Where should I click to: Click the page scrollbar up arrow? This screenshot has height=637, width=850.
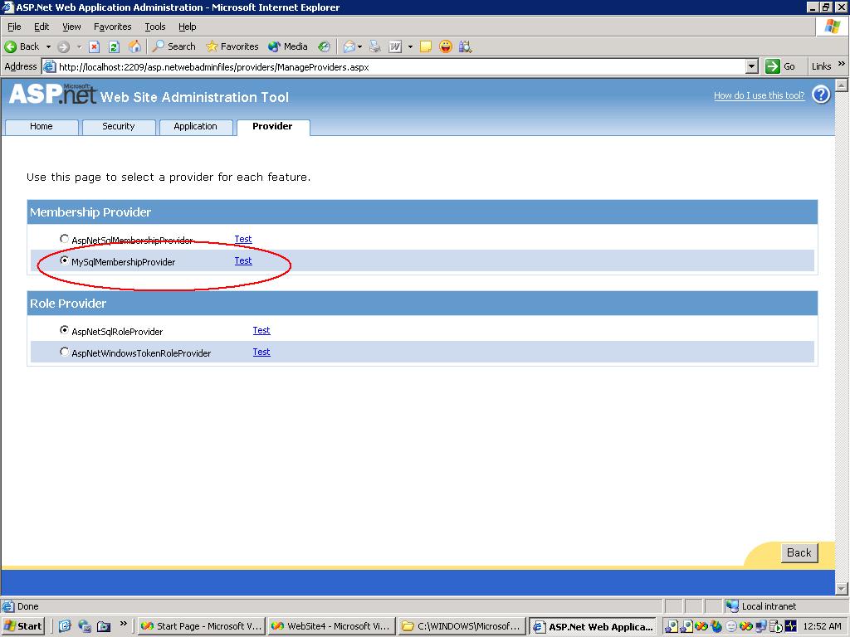click(842, 85)
